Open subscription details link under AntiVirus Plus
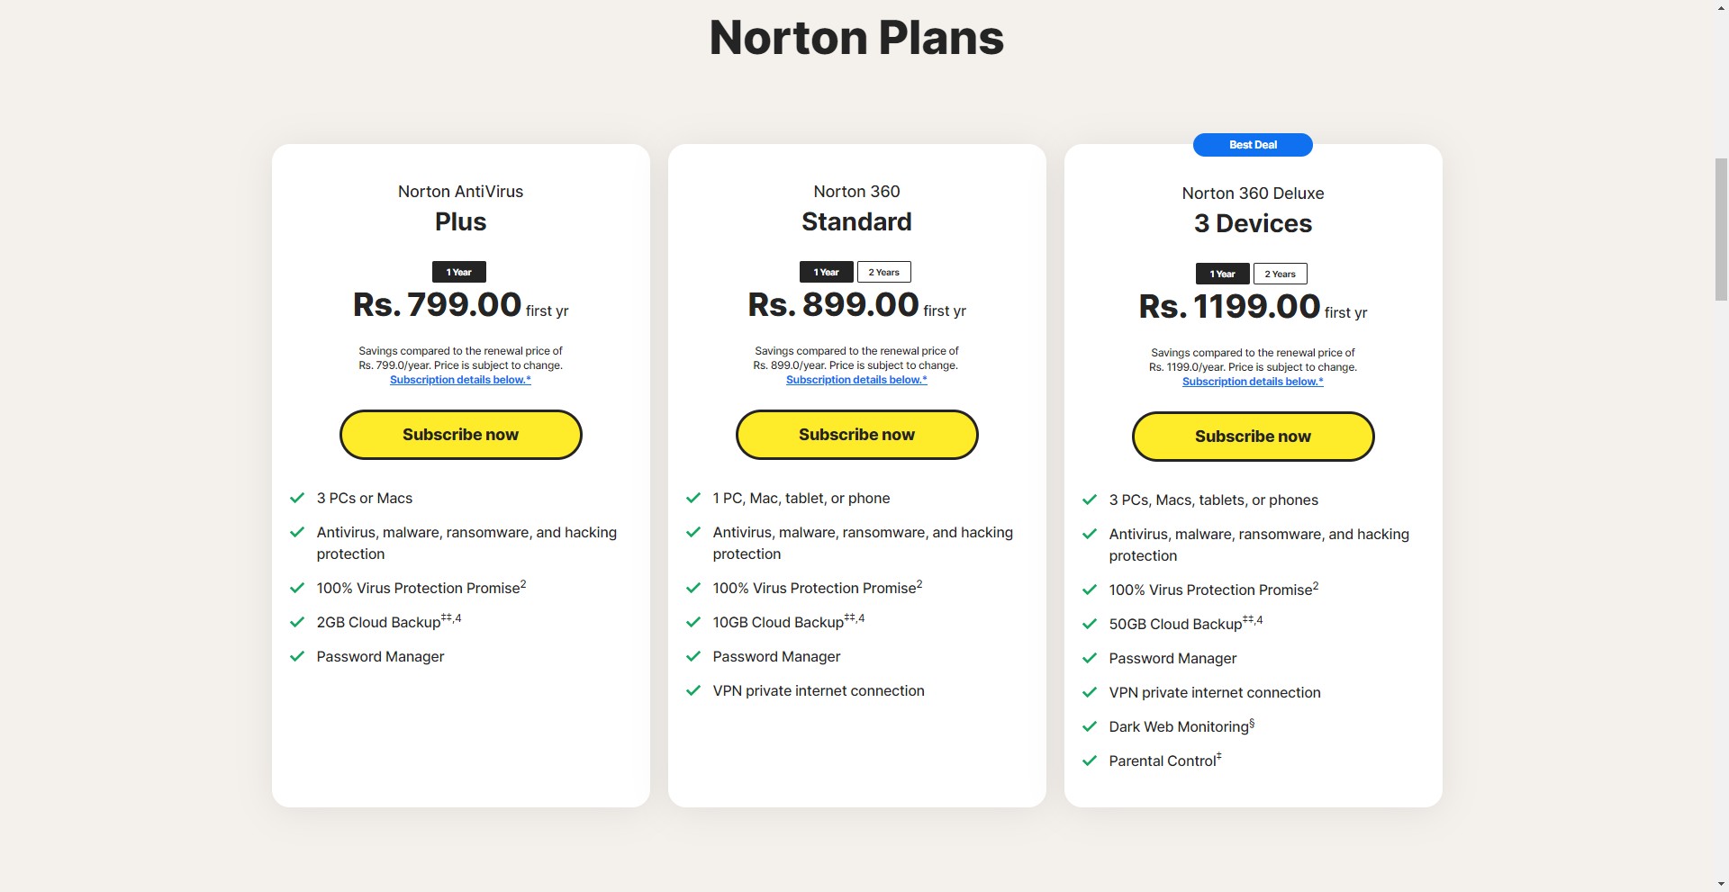The width and height of the screenshot is (1729, 892). [460, 380]
